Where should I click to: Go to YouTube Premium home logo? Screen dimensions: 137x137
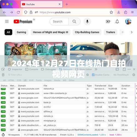coord(23,22)
